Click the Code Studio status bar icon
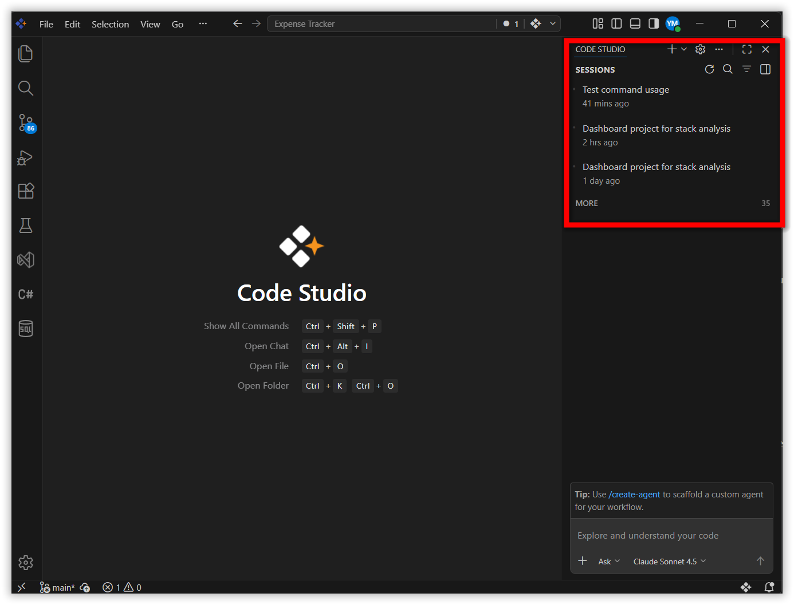 (746, 587)
